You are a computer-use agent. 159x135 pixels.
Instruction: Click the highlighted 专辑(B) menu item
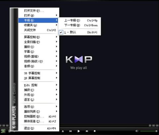point(38,20)
